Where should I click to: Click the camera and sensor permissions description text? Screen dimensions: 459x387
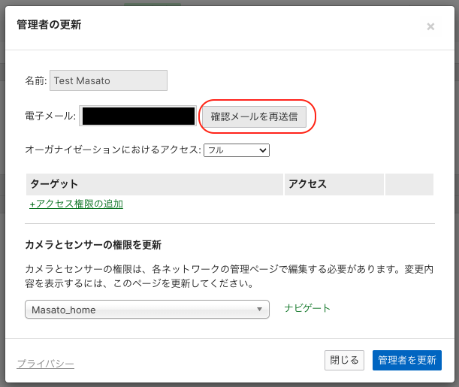[x=229, y=277]
